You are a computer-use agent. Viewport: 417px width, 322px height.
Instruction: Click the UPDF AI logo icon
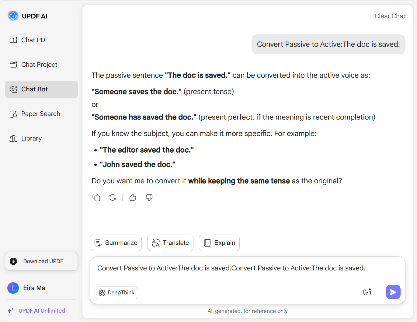(x=13, y=16)
